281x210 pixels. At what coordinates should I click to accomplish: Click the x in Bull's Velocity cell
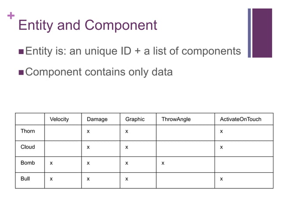pos(51,179)
